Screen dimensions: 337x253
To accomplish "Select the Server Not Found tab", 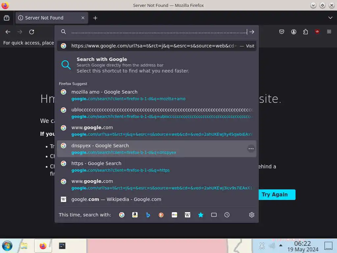I will coord(52,18).
